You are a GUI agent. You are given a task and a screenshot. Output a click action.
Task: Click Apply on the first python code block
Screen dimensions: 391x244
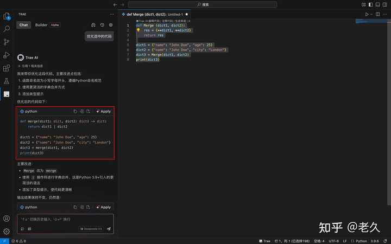click(x=104, y=111)
